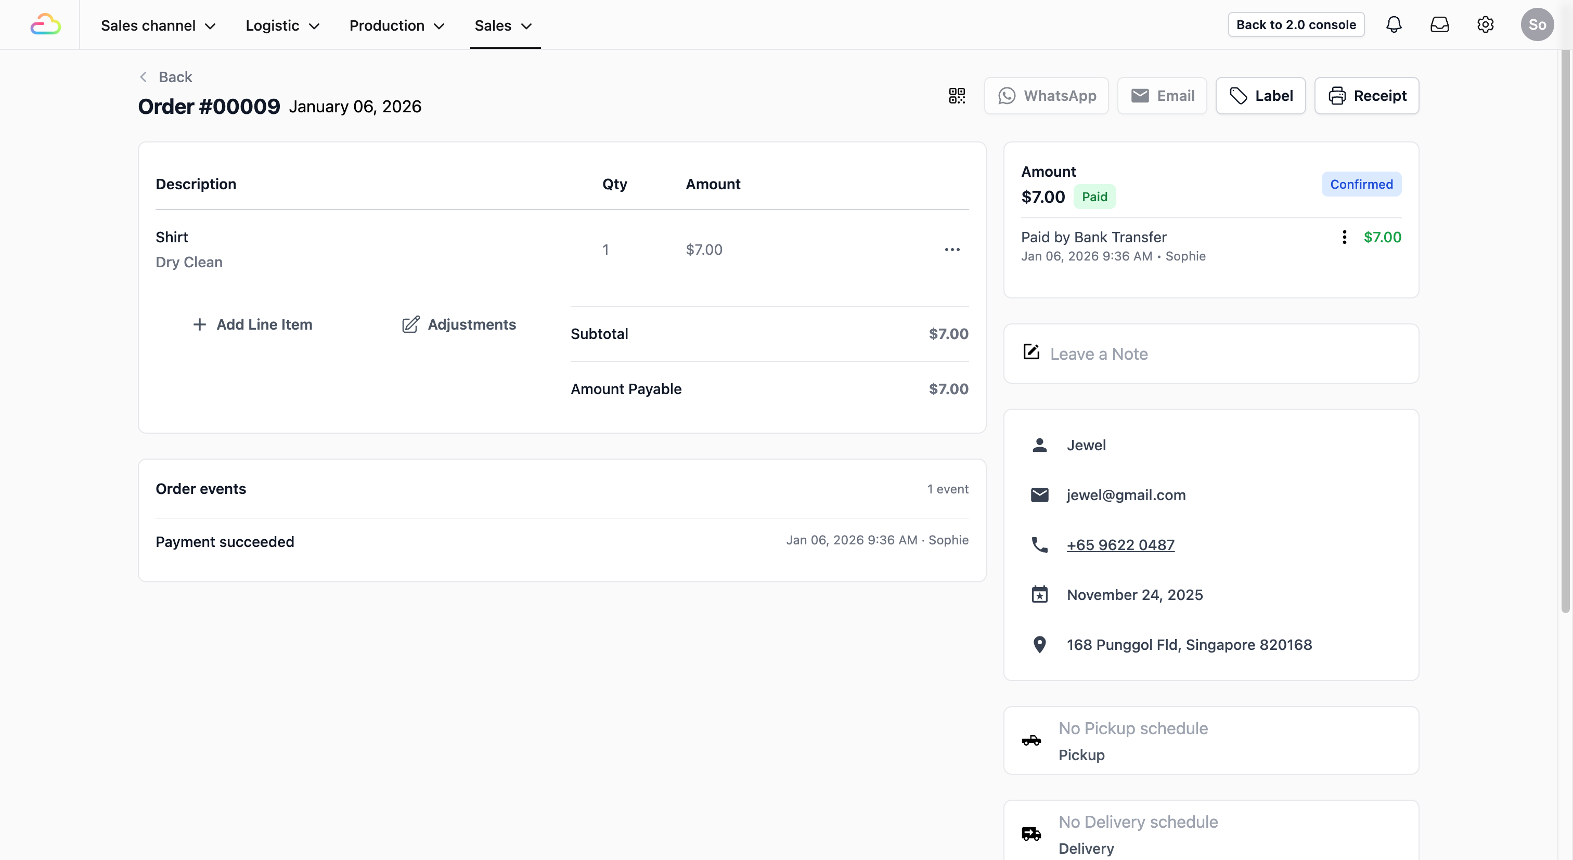Screen dimensions: 1573x860
Task: Open settings gear icon
Action: (1485, 25)
